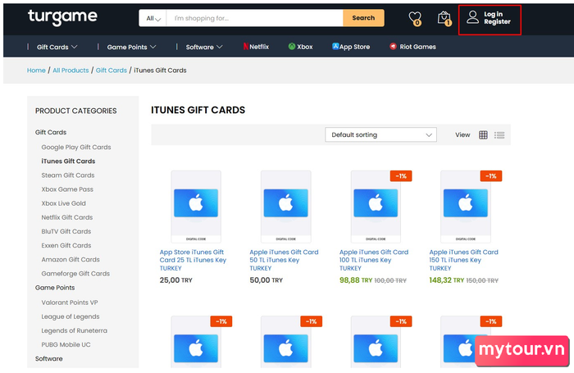The width and height of the screenshot is (574, 373).
Task: Switch to list view icon
Action: [x=499, y=135]
